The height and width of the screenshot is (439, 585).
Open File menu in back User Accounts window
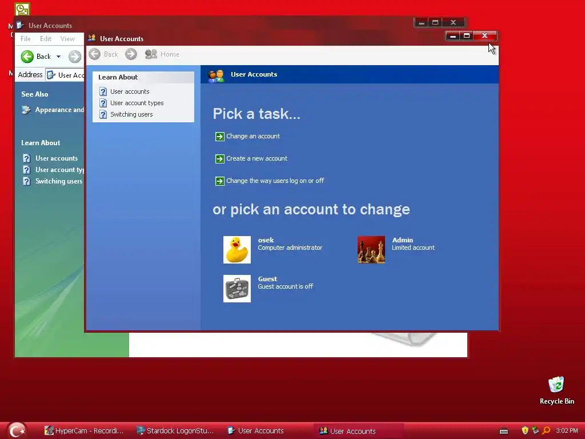(25, 39)
